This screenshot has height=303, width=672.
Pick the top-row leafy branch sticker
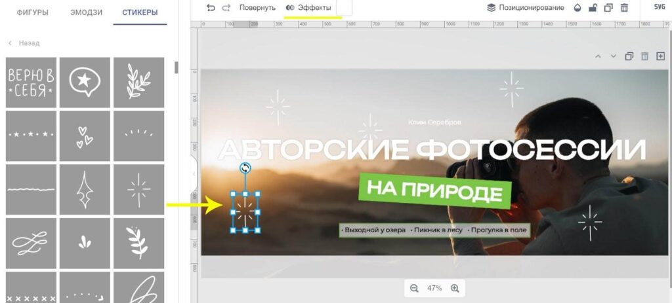pos(139,82)
